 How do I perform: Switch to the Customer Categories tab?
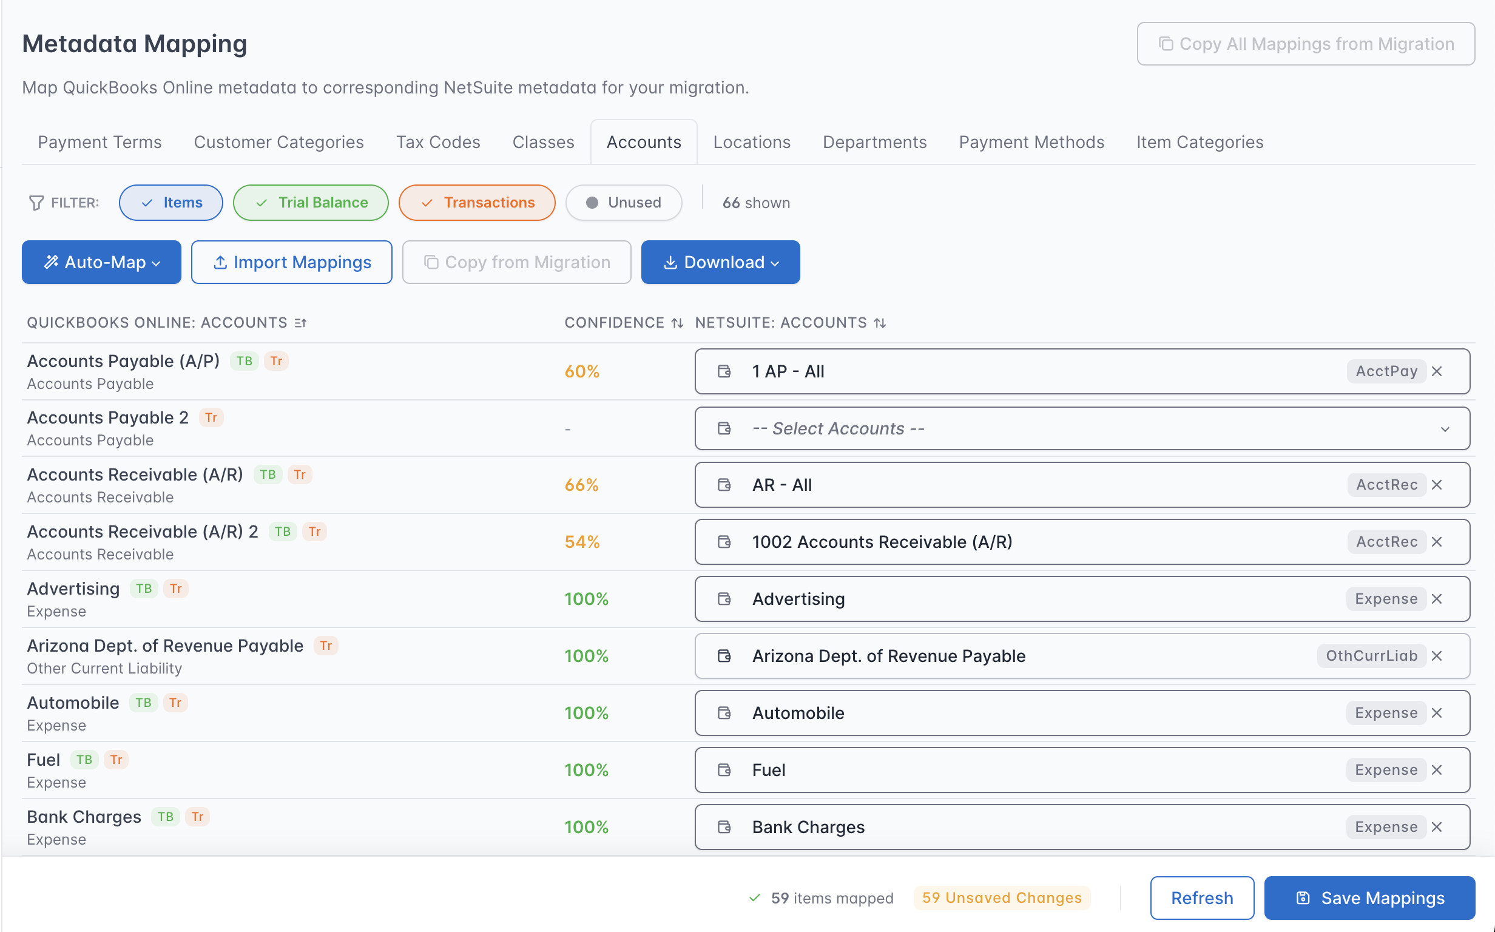click(279, 143)
